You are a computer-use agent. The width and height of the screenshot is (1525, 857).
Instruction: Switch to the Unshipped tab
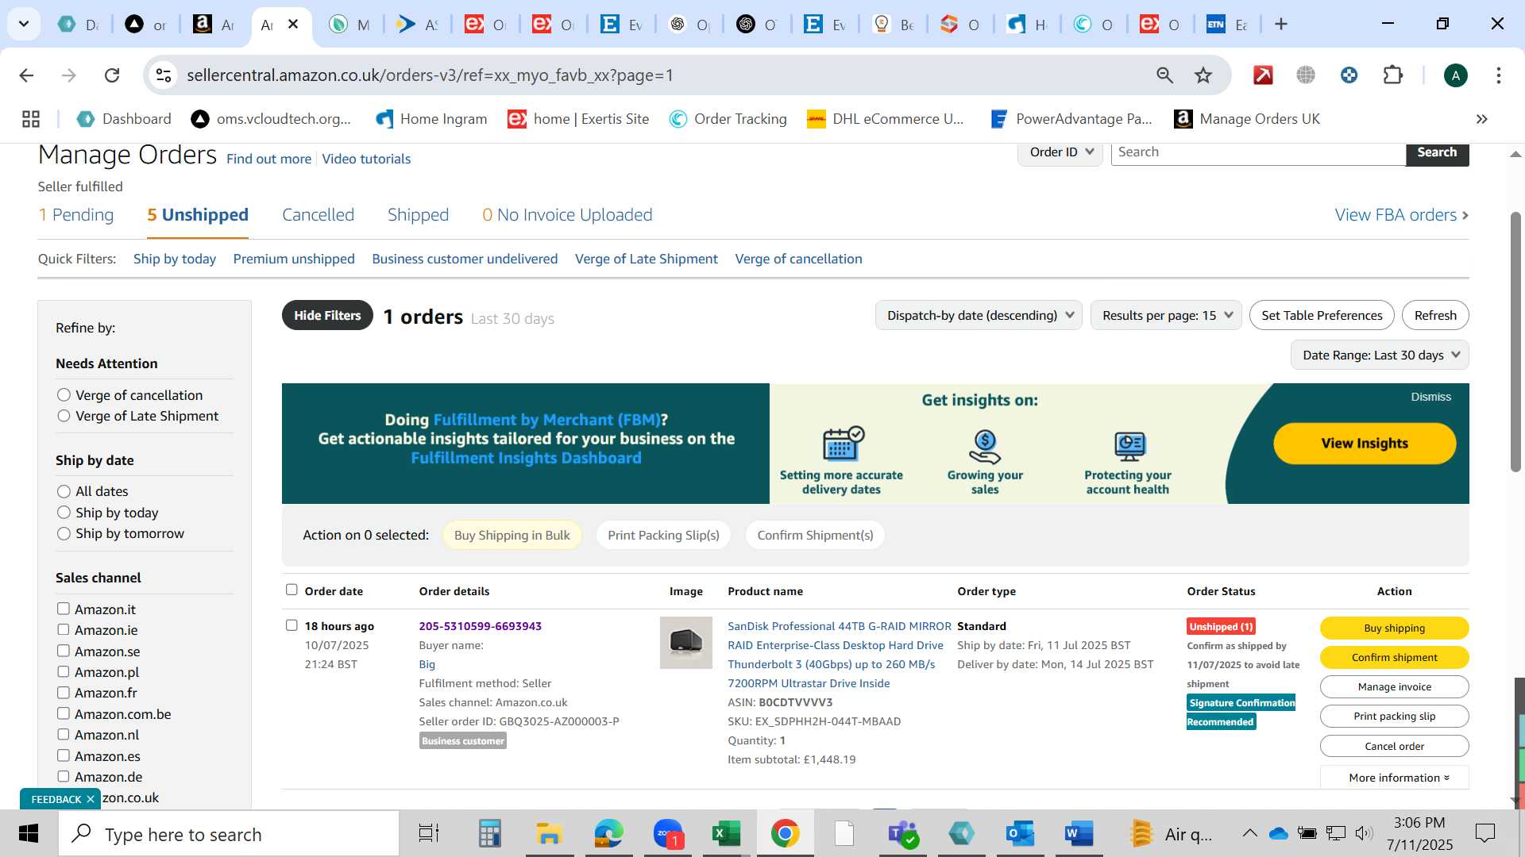coord(198,215)
